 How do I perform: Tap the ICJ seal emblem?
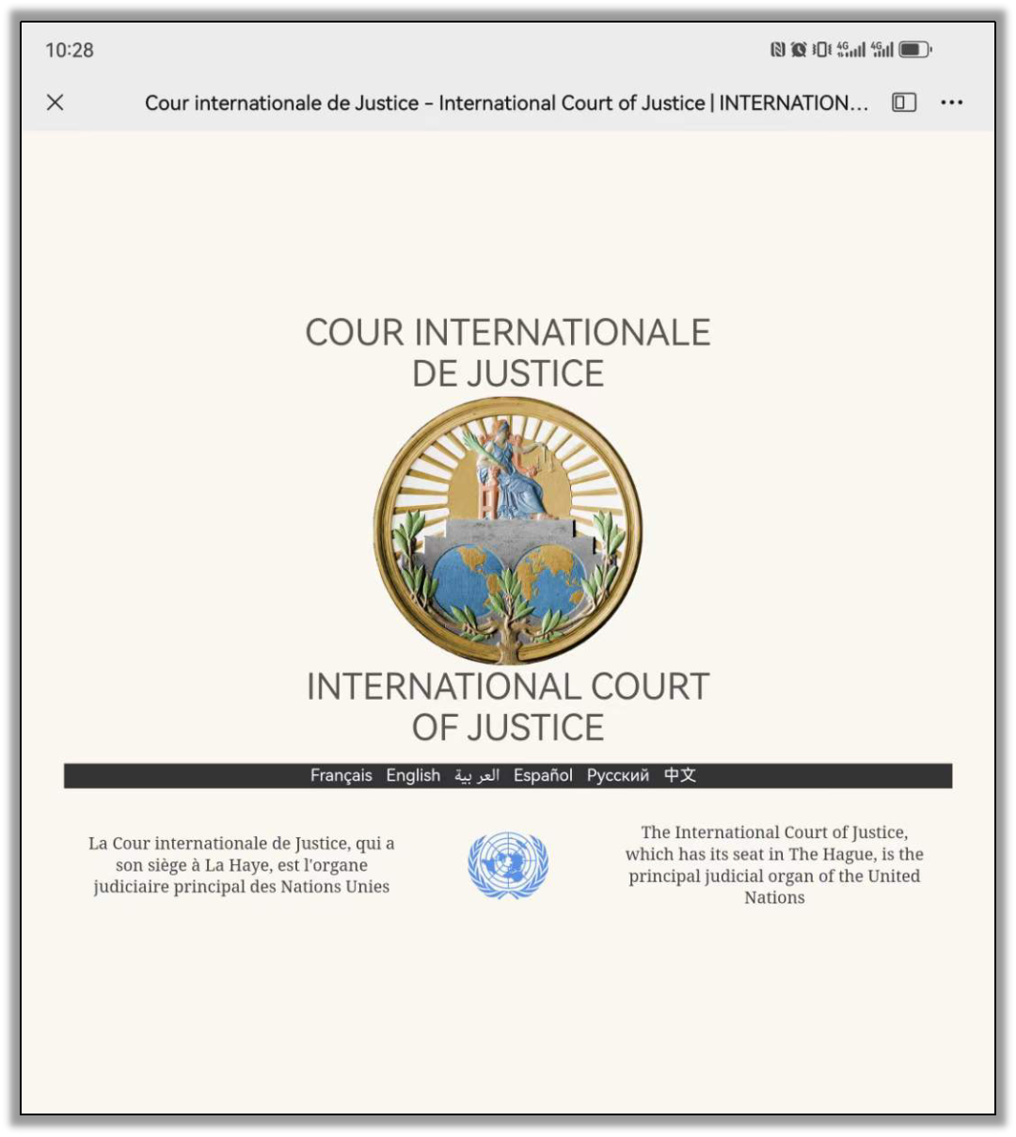[508, 530]
